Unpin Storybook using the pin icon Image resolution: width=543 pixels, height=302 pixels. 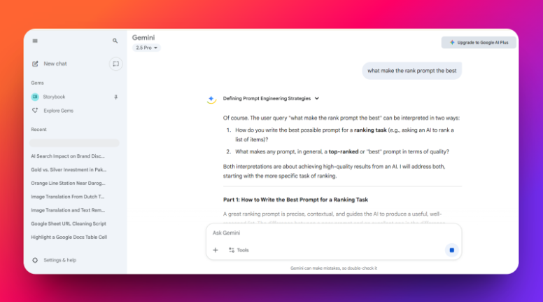[x=115, y=97]
